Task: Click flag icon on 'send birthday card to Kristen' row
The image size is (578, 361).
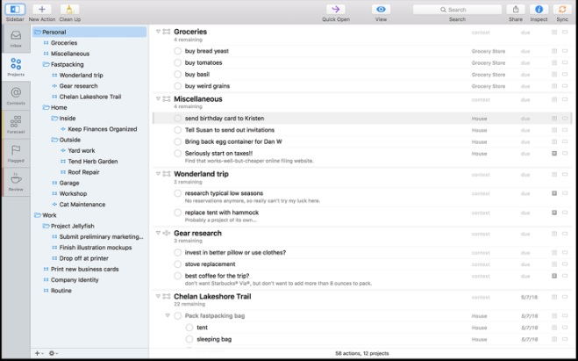Action: (x=565, y=118)
